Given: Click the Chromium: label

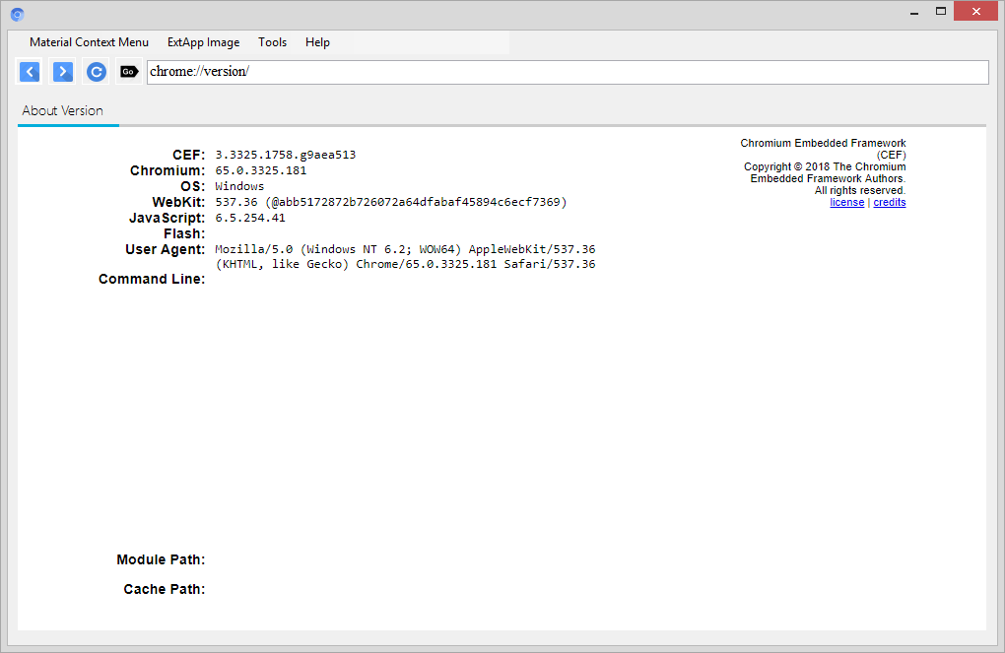Looking at the screenshot, I should pos(167,170).
